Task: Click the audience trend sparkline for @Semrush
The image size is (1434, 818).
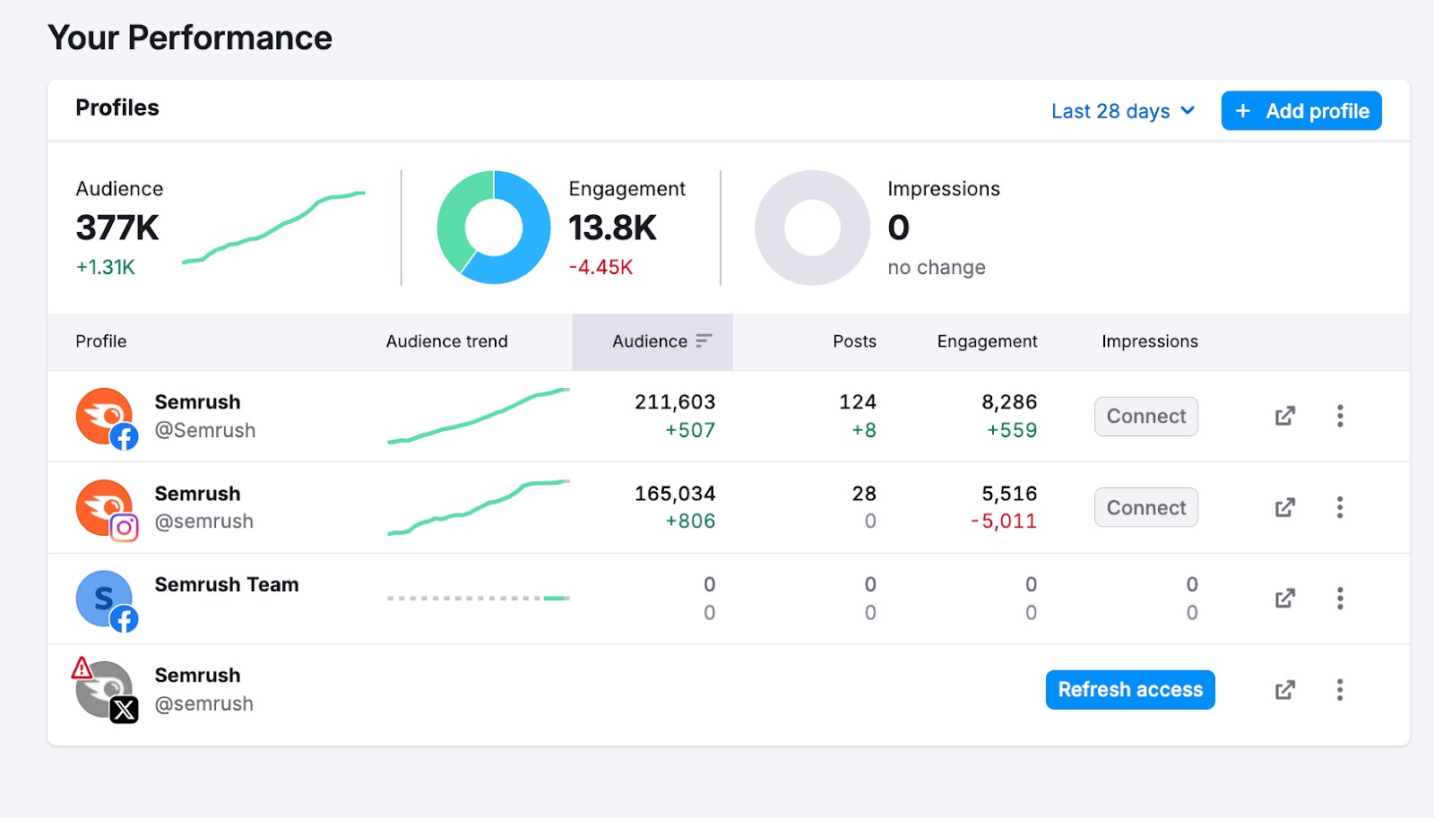Action: (479, 416)
